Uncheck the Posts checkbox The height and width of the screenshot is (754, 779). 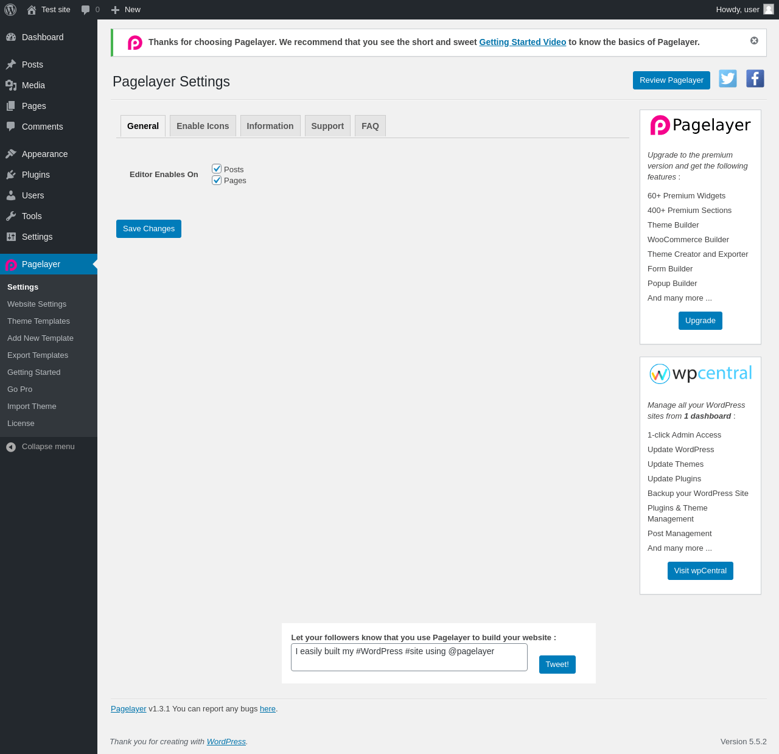coord(217,169)
